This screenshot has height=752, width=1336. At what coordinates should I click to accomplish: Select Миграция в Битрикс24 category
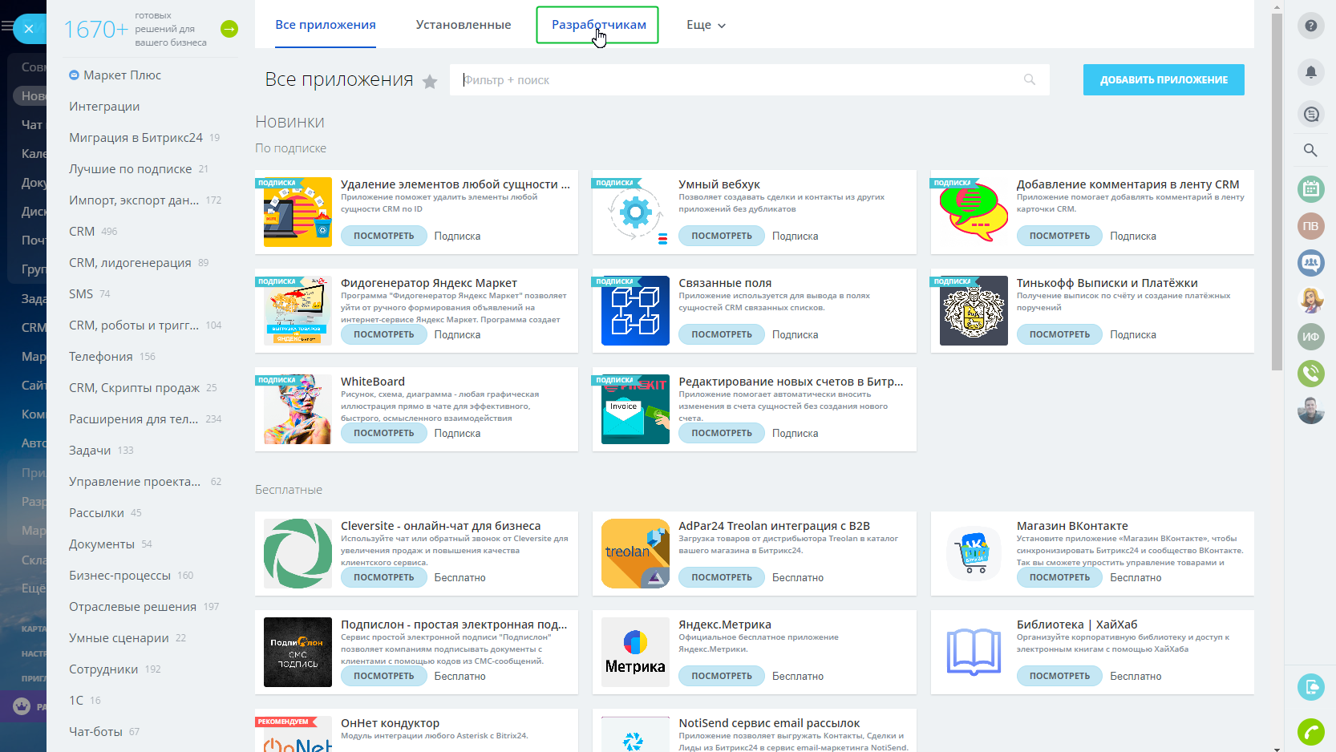[136, 137]
